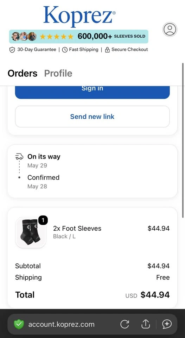Click the Send new link button
This screenshot has width=185, height=338.
point(92,117)
